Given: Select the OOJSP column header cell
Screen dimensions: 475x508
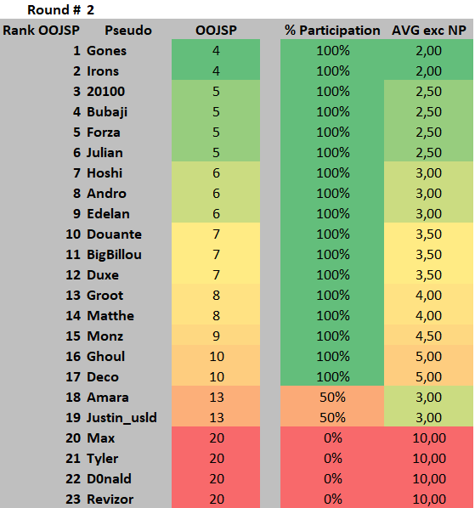Looking at the screenshot, I should [x=216, y=30].
